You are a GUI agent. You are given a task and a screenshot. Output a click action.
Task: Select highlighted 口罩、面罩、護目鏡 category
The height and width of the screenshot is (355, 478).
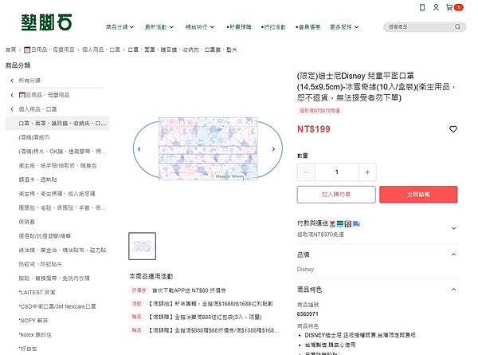click(x=57, y=124)
